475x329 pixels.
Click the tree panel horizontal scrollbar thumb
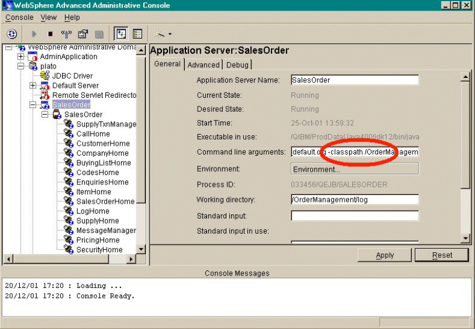point(61,259)
